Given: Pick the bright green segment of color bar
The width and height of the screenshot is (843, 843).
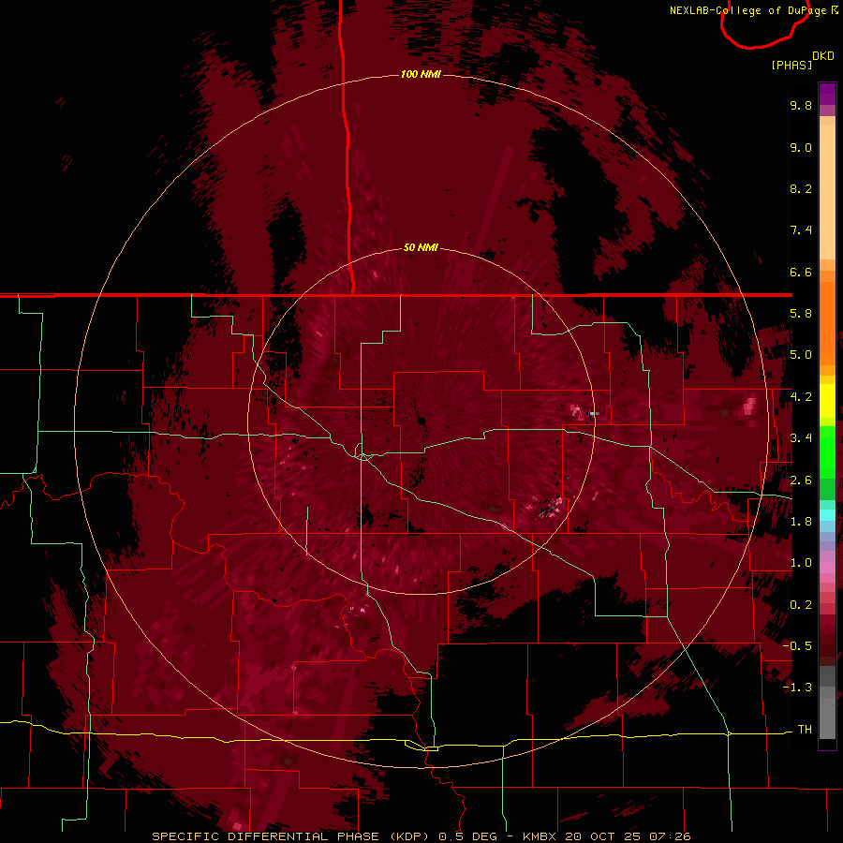Looking at the screenshot, I should 827,452.
